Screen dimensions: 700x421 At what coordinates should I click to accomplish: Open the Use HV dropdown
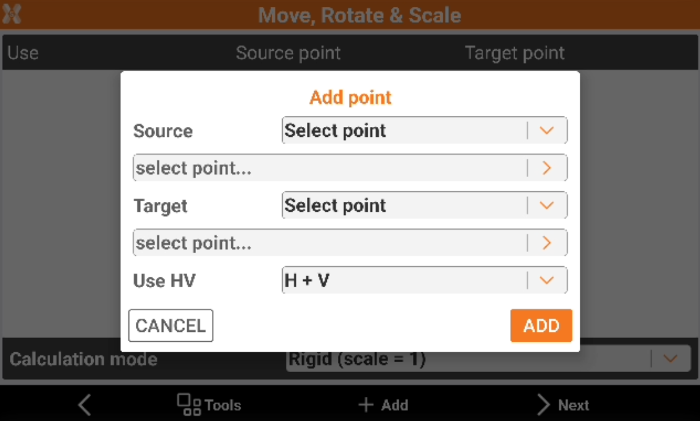pyautogui.click(x=546, y=280)
